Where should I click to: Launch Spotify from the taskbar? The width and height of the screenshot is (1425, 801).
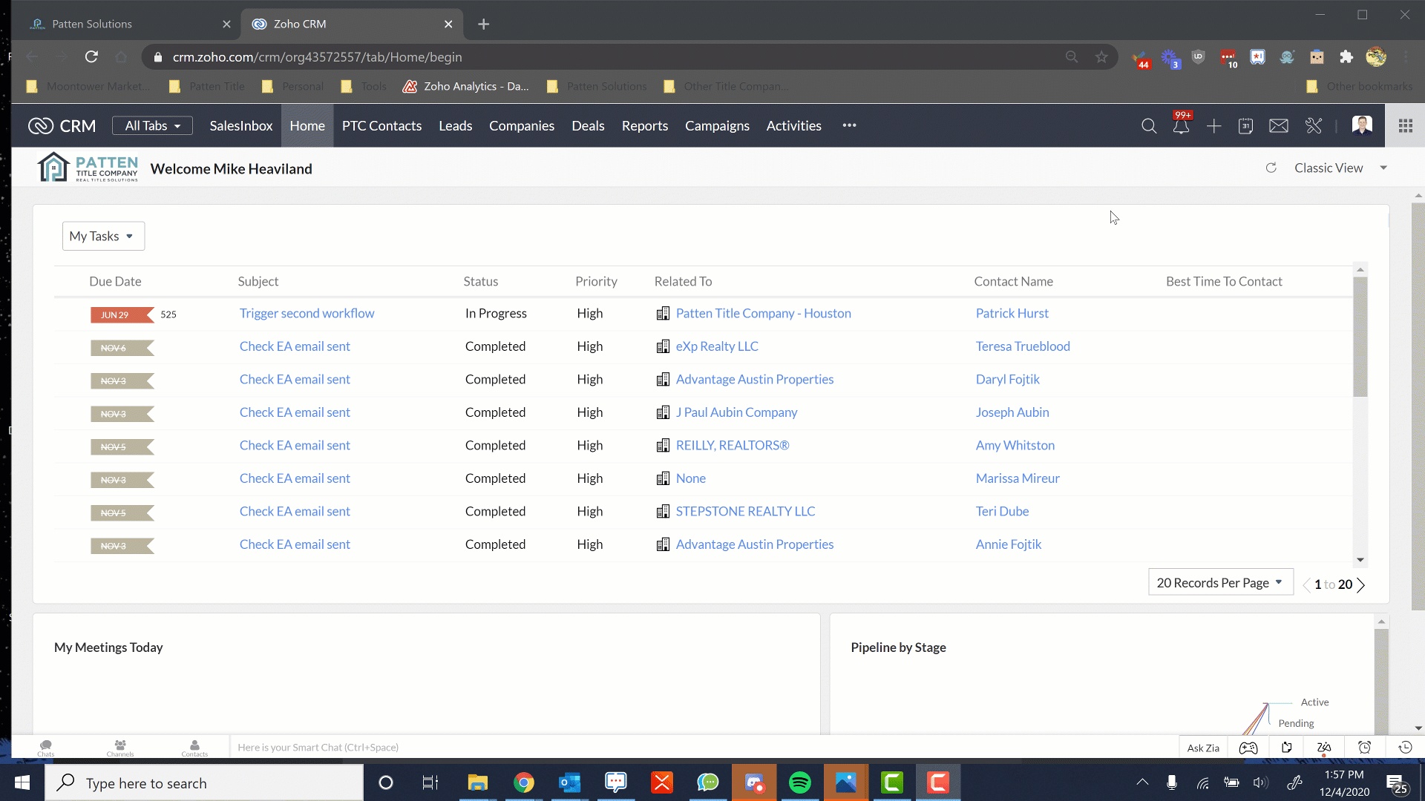pyautogui.click(x=800, y=782)
